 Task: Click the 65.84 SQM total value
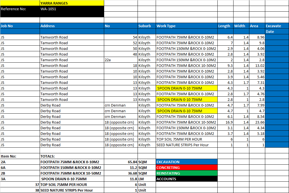pyautogui.click(x=121, y=162)
